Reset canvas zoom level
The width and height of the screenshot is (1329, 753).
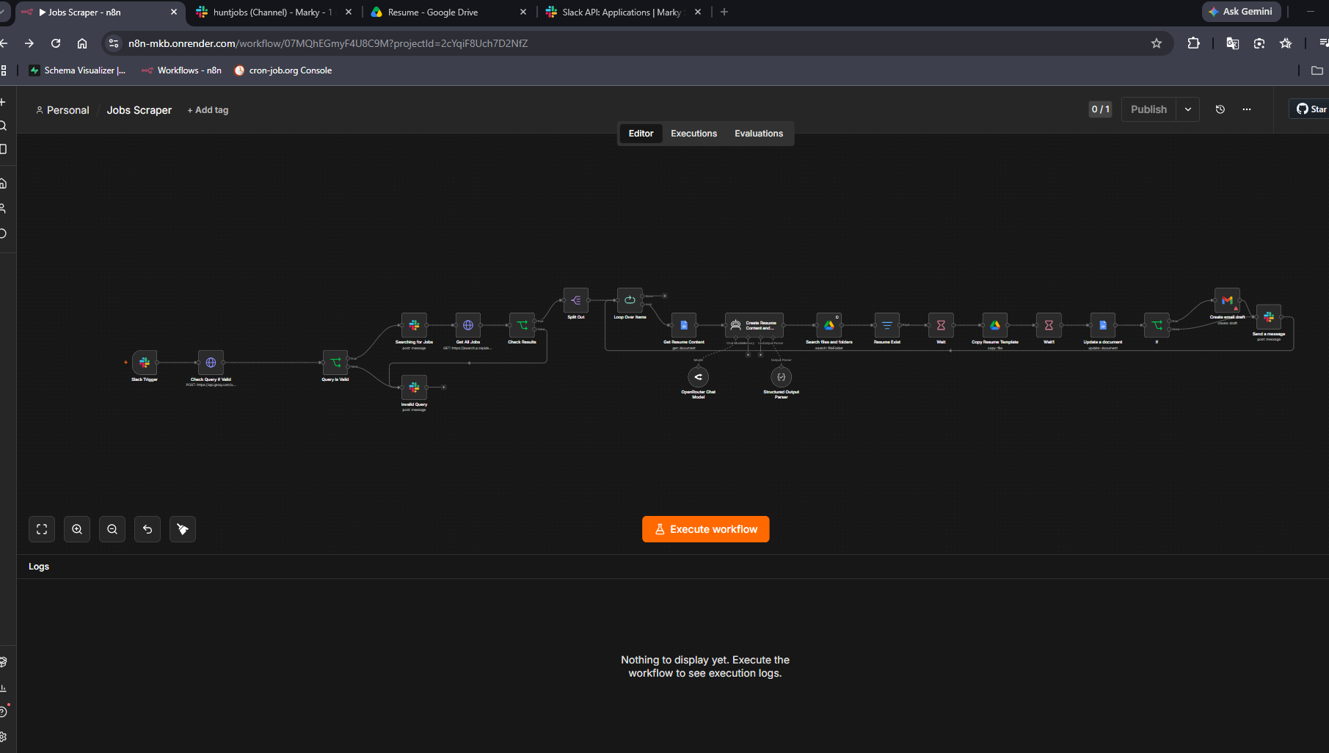click(x=148, y=529)
